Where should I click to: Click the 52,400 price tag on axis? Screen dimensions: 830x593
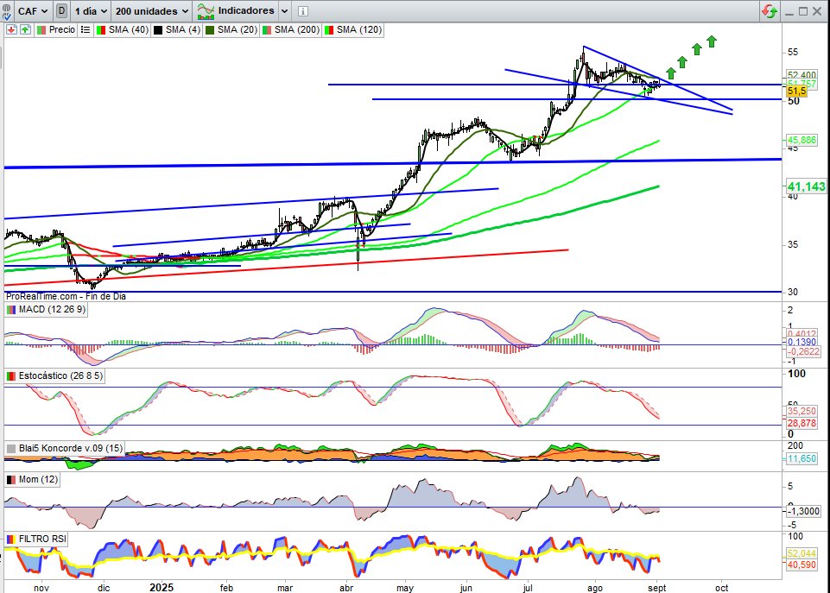pos(801,75)
